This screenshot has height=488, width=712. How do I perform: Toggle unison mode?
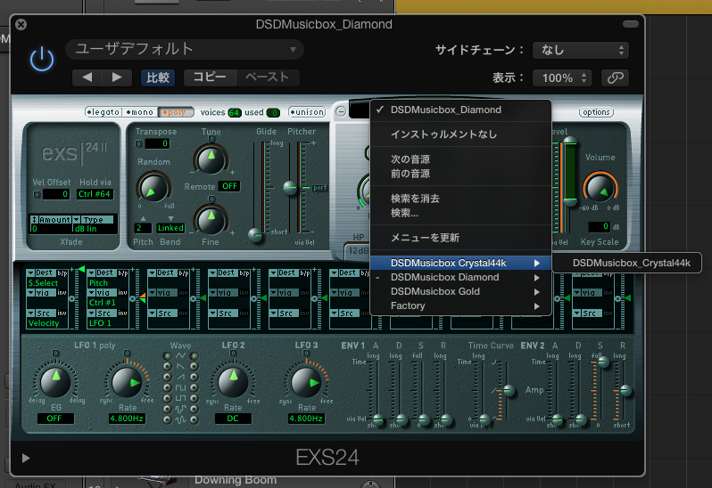point(307,112)
